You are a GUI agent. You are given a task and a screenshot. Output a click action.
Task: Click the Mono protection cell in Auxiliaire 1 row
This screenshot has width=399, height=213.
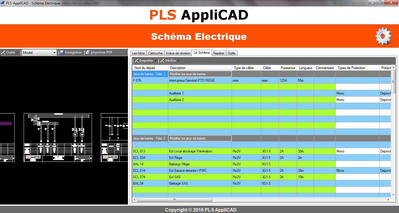point(357,93)
